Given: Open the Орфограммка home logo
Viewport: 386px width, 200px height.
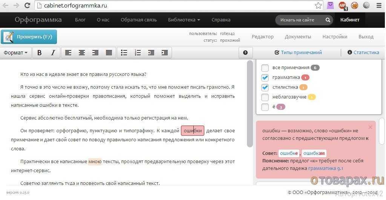Looking at the screenshot, I should (38, 20).
